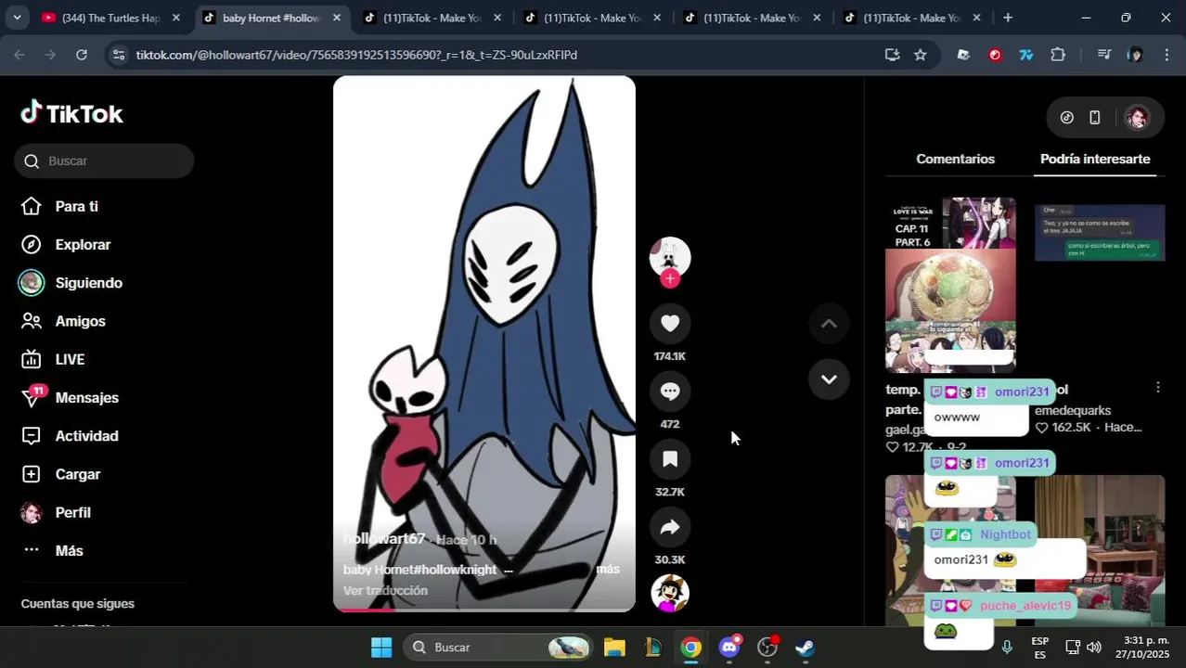This screenshot has height=668, width=1186.
Task: Open volume control in system tray
Action: (x=1094, y=647)
